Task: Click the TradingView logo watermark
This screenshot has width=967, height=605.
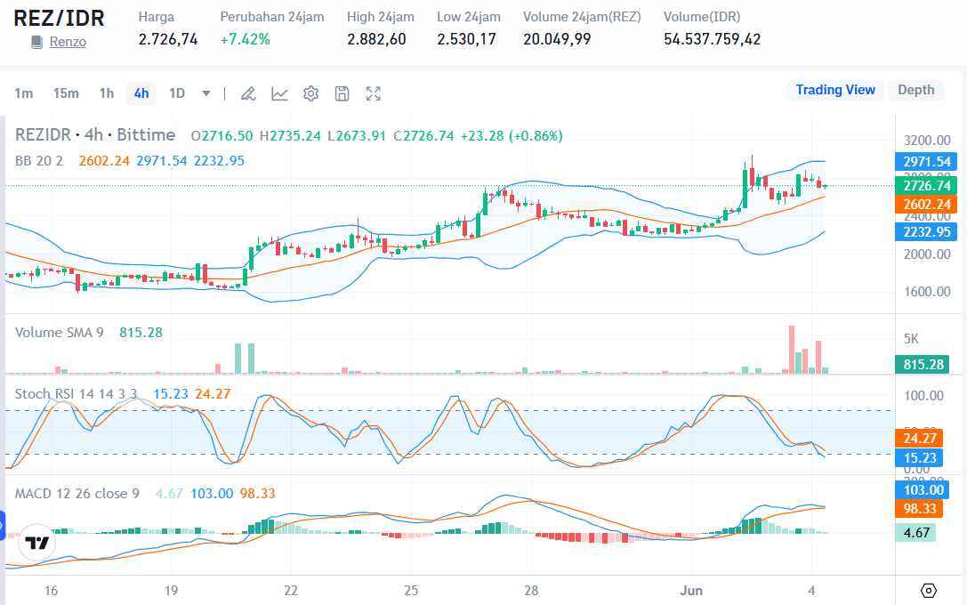Action: point(36,541)
